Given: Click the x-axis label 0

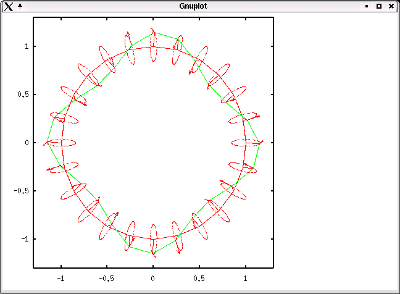Looking at the screenshot, I should (153, 279).
